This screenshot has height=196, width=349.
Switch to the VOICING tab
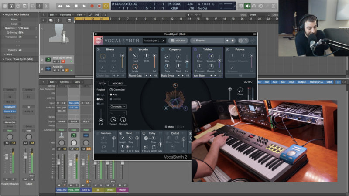[117, 83]
